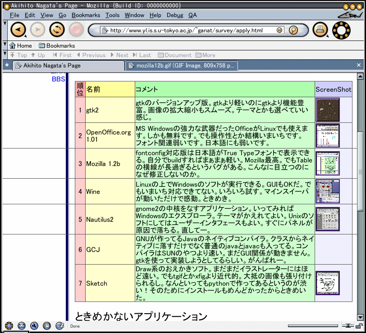Click the Mozilla throbber ring icon
The width and height of the screenshot is (366, 333).
pos(341,30)
